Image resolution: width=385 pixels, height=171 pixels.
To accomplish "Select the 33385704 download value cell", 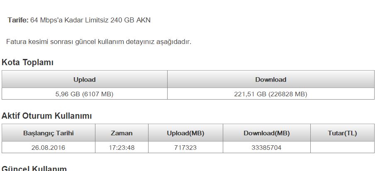I will 266,148.
